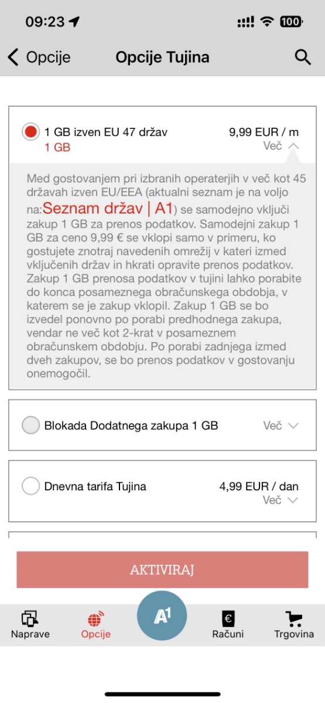Tap the AKTIVIRAJ button
This screenshot has width=325, height=703.
162,569
